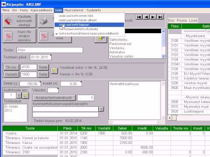Click the second percent icon button

55,36
